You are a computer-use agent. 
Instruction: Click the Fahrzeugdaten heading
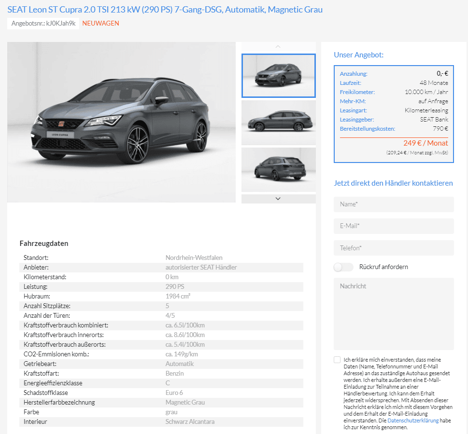[44, 244]
